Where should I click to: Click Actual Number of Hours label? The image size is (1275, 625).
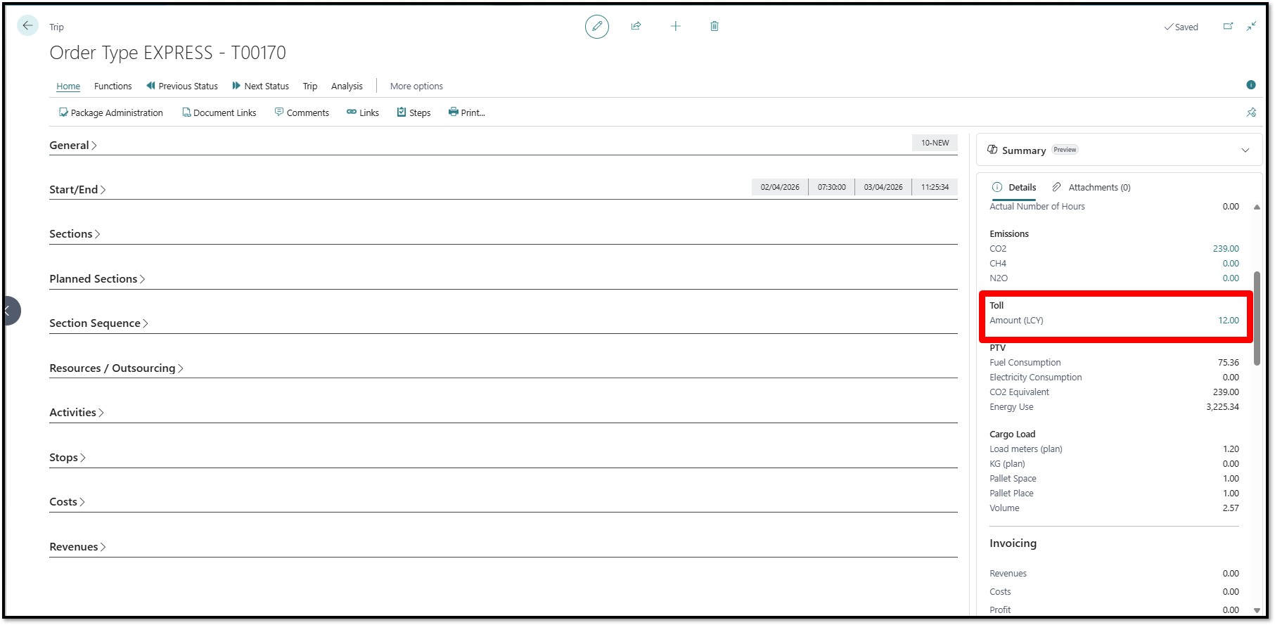[1037, 207]
